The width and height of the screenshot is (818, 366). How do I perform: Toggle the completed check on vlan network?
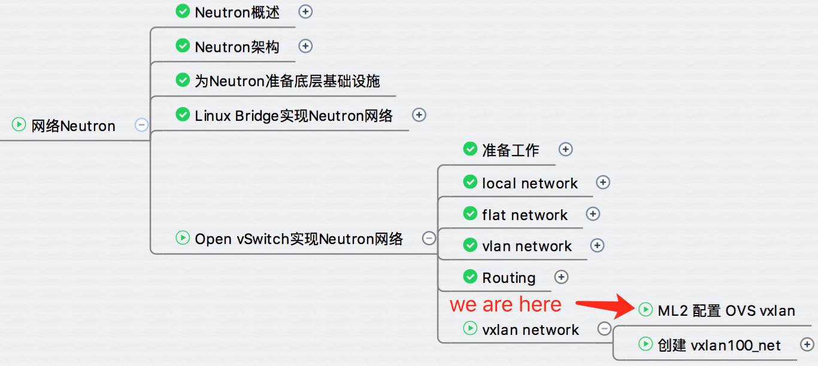(x=469, y=245)
